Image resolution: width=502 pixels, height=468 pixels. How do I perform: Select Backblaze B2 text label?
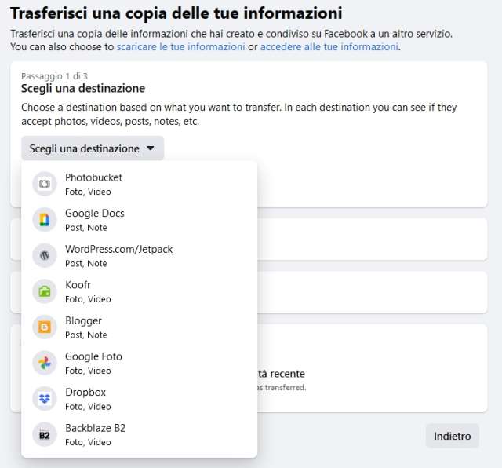[95, 428]
